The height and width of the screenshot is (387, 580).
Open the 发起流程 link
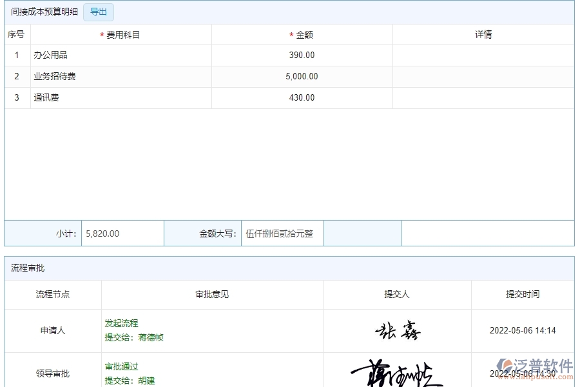click(x=119, y=322)
